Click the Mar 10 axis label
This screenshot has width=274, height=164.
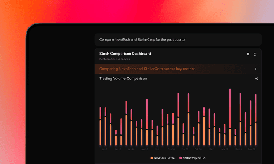(x=225, y=149)
